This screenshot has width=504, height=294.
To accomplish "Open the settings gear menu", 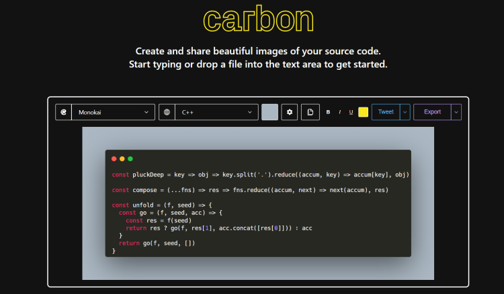I will [289, 112].
